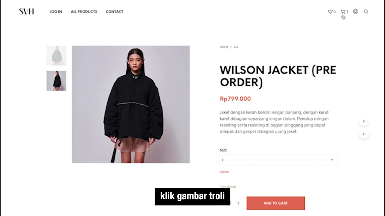Go to previous product arrow
The height and width of the screenshot is (216, 385).
point(364,121)
